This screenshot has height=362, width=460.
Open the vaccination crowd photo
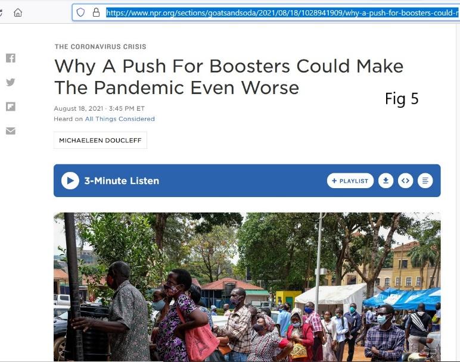(x=247, y=286)
